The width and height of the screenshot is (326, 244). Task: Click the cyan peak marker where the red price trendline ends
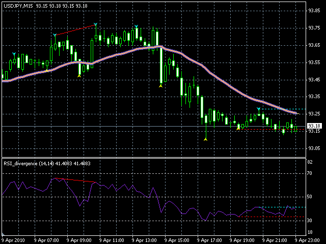point(95,24)
